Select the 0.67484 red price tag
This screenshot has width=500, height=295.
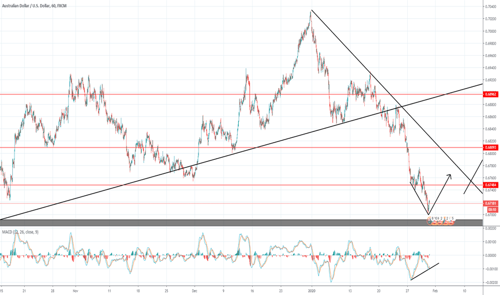pyautogui.click(x=490, y=185)
